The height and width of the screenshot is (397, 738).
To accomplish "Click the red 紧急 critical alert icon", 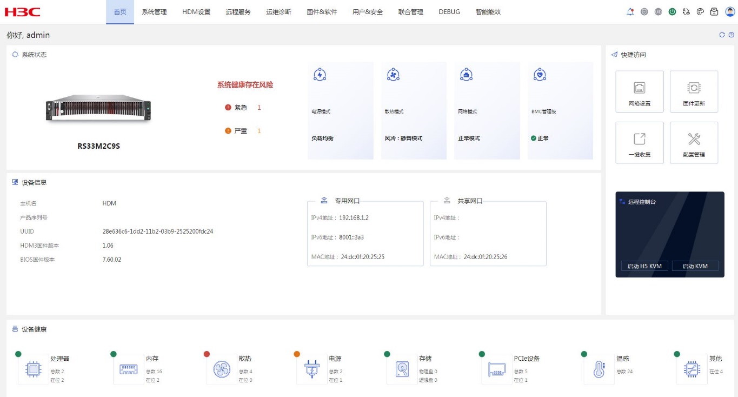I will pos(228,107).
